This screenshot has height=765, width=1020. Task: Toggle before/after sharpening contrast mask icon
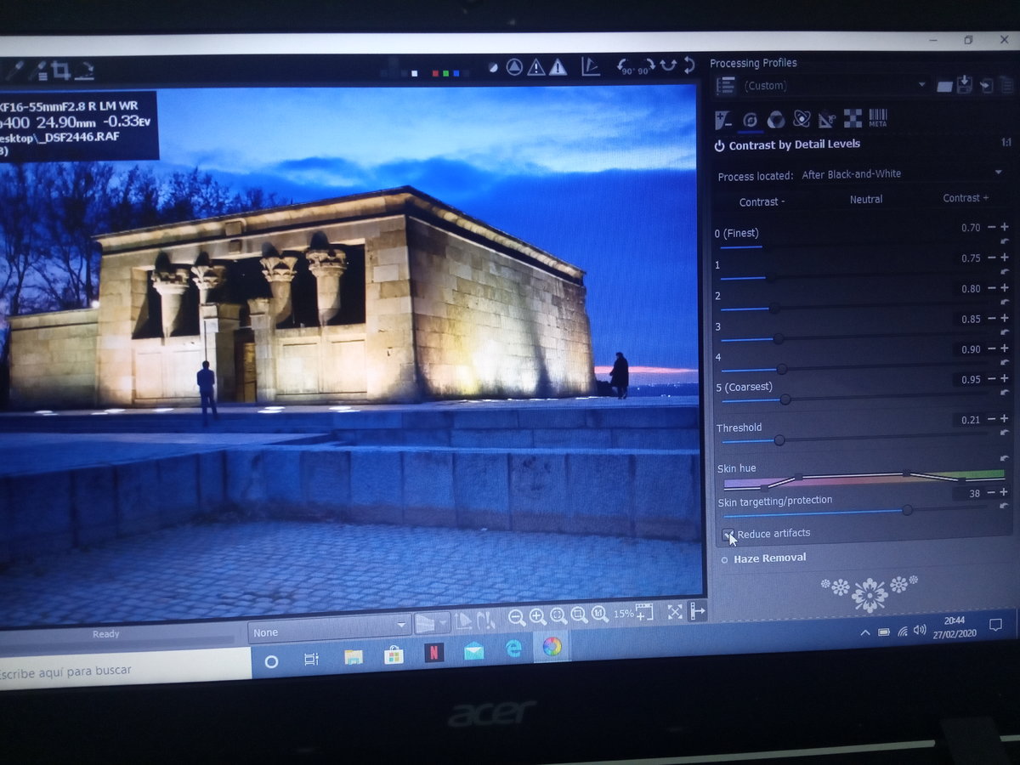tap(493, 67)
